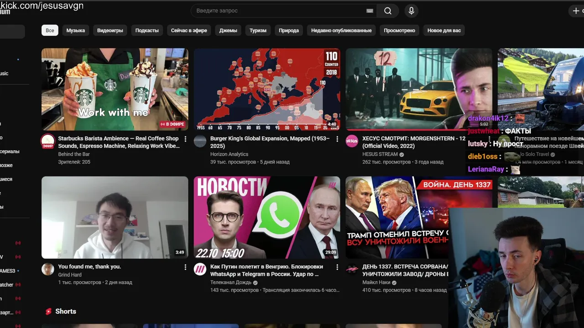Go to the Grind Hard channel name

pyautogui.click(x=70, y=275)
